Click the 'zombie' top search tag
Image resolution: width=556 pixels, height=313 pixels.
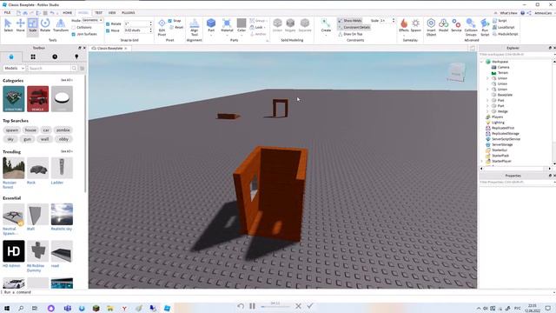[63, 130]
